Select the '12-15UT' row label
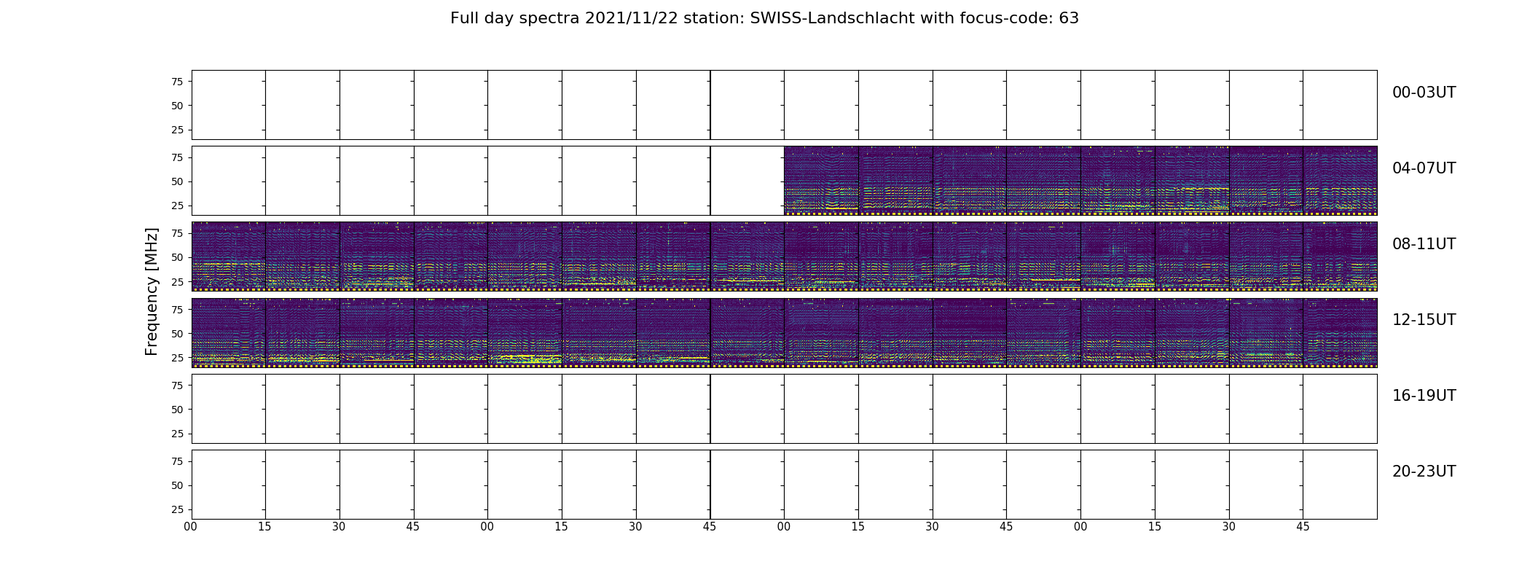 (1424, 320)
